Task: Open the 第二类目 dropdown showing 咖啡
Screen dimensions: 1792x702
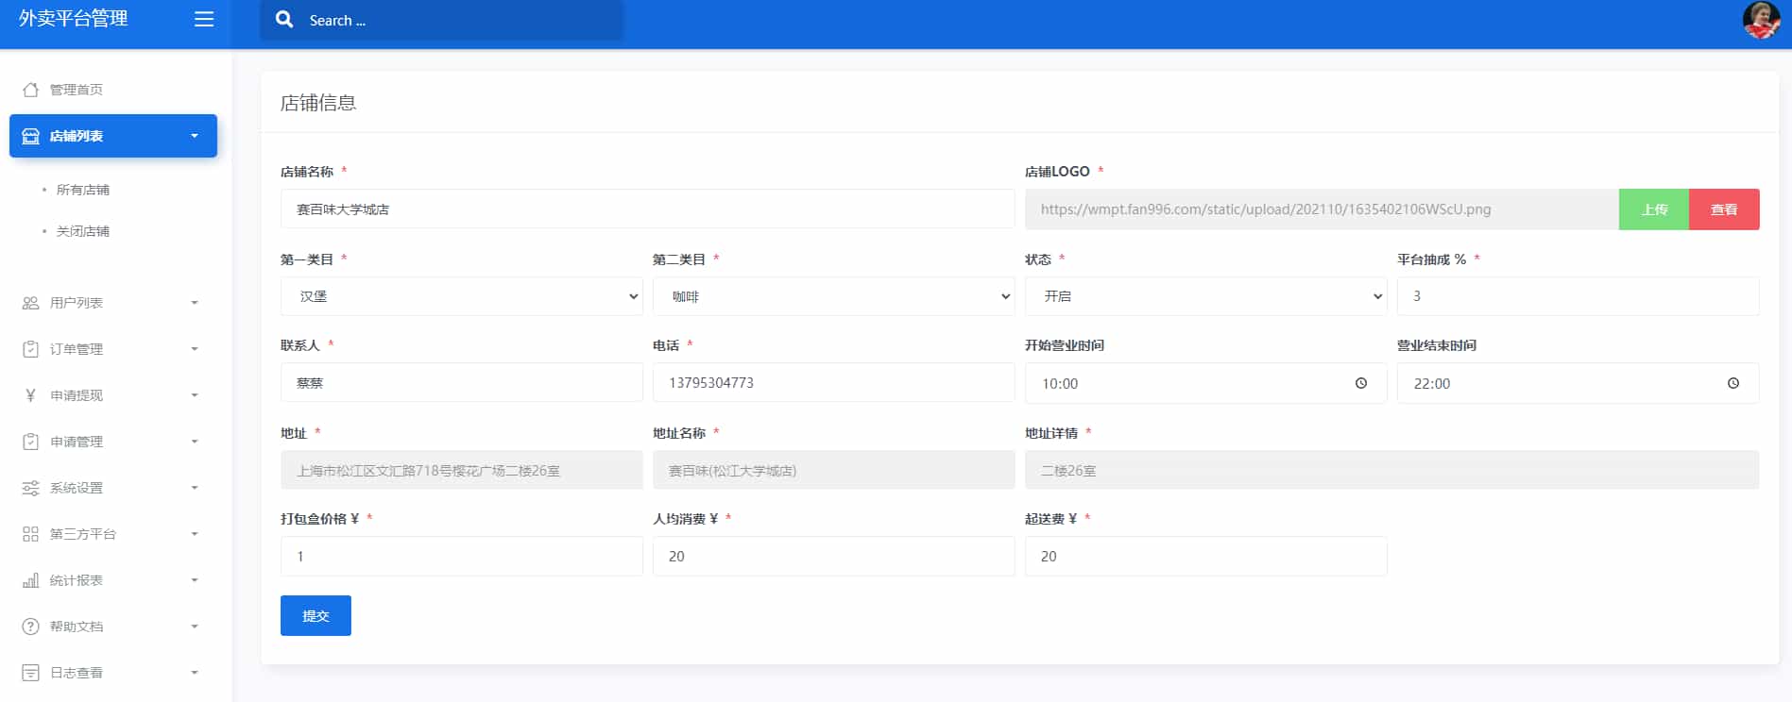Action: point(833,296)
